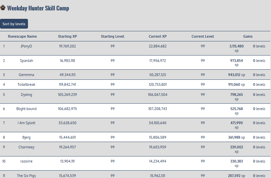The width and height of the screenshot is (271, 178).
Task: Open the Dyeing player link
Action: (26, 95)
